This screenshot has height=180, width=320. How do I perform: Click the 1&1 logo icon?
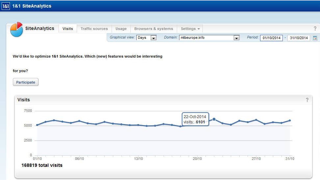(6, 6)
